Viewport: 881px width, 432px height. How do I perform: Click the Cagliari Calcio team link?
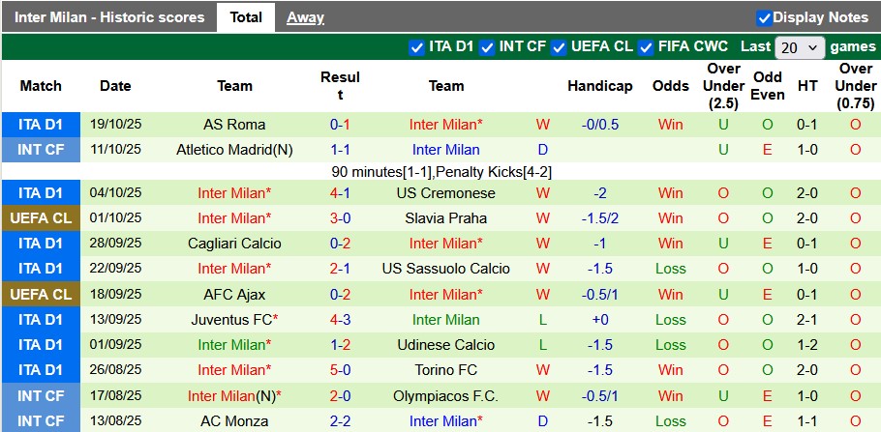tap(234, 244)
